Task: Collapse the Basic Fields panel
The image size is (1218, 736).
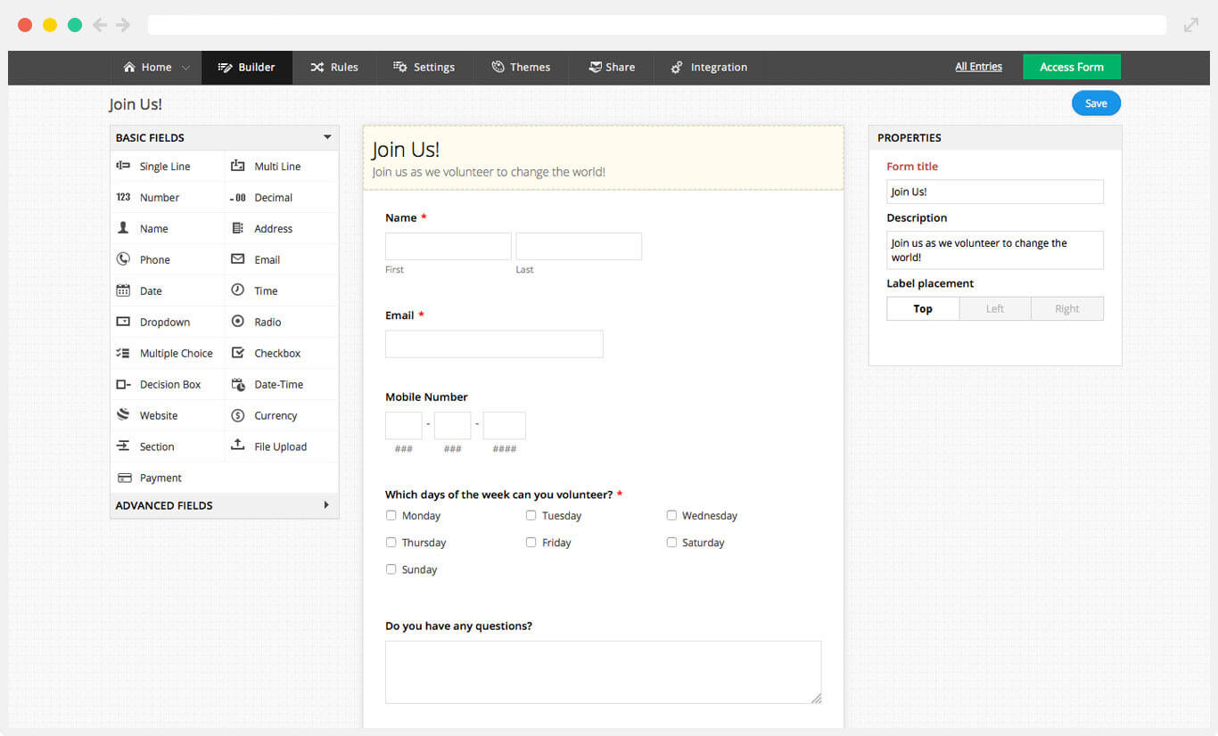Action: (327, 137)
